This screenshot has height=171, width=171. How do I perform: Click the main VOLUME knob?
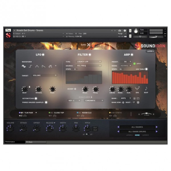click(10, 129)
